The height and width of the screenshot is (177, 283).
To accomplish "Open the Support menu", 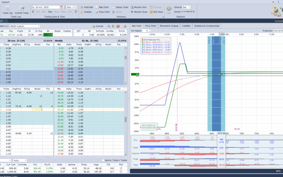I will (6, 2).
